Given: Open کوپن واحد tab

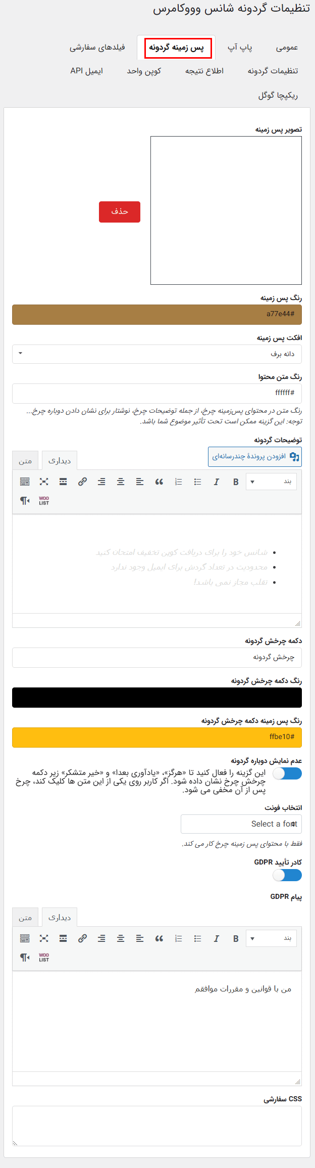Looking at the screenshot, I should pyautogui.click(x=144, y=71).
